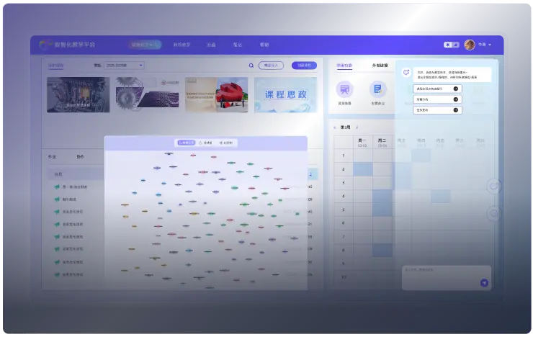Click the first megaphone announcement icon
533x337 pixels.
pos(57,187)
